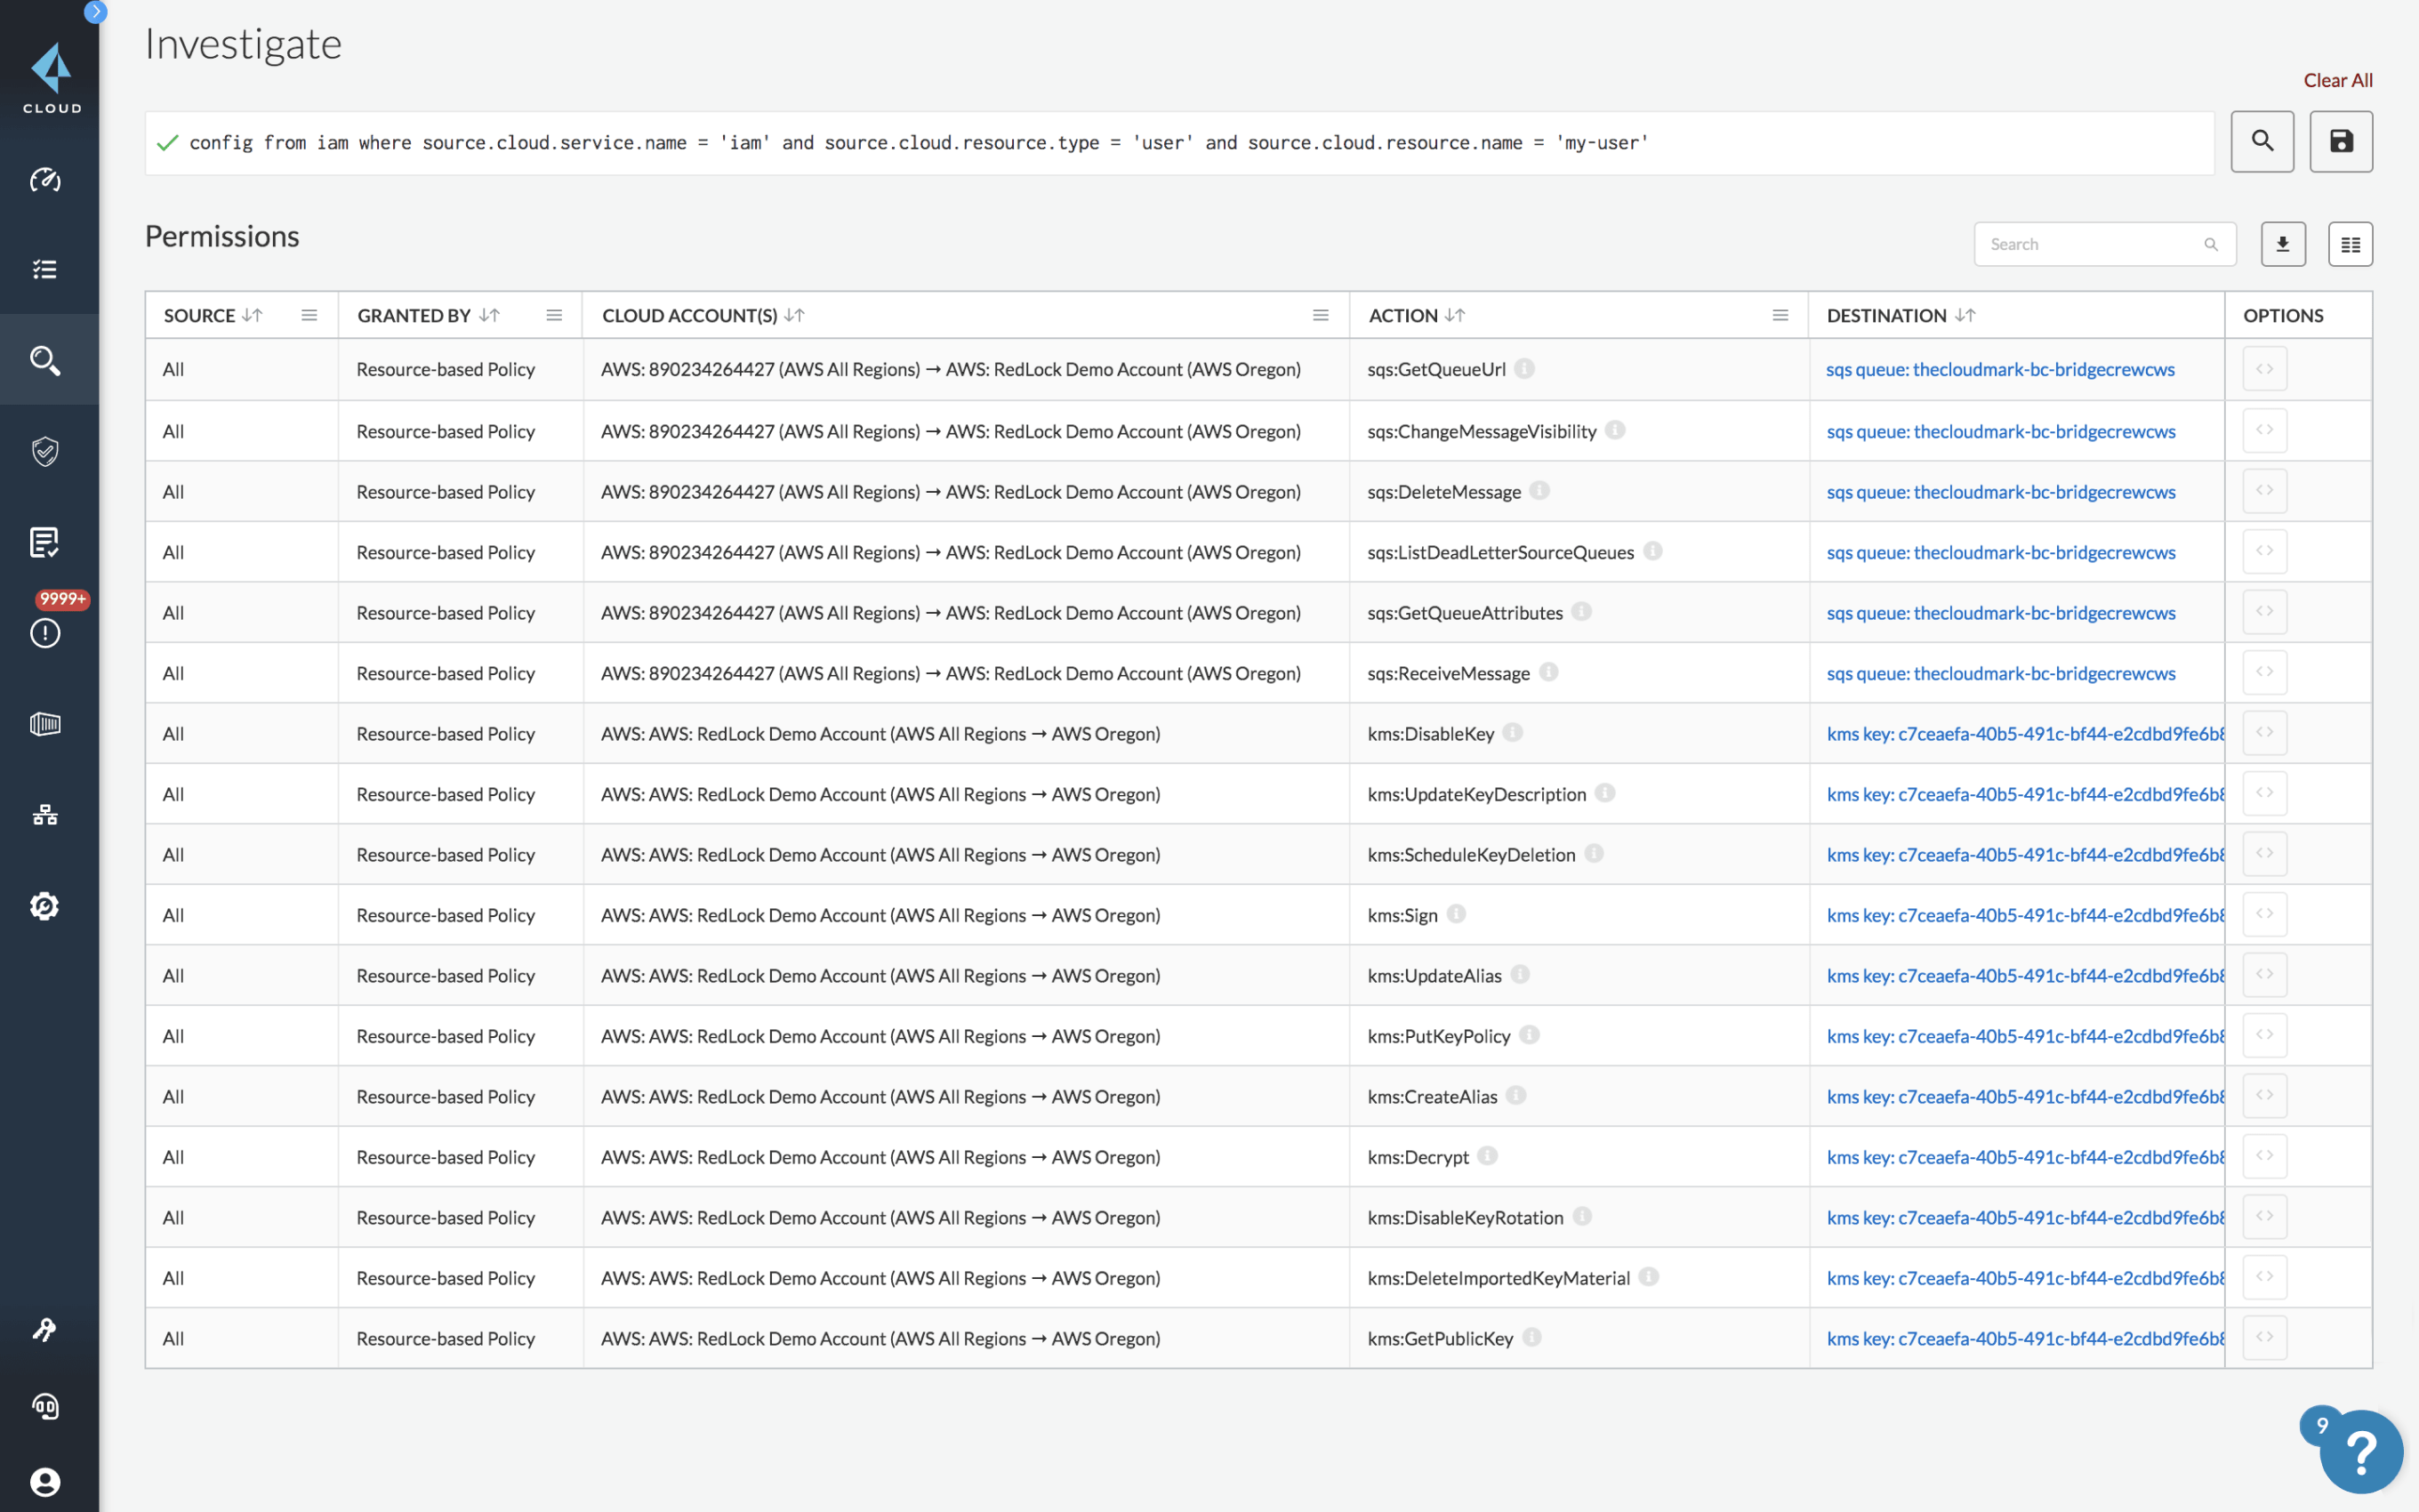
Task: Save the query with the disk icon
Action: pyautogui.click(x=2341, y=141)
